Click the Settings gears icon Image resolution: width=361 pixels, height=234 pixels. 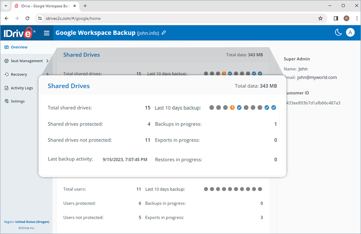(6, 101)
